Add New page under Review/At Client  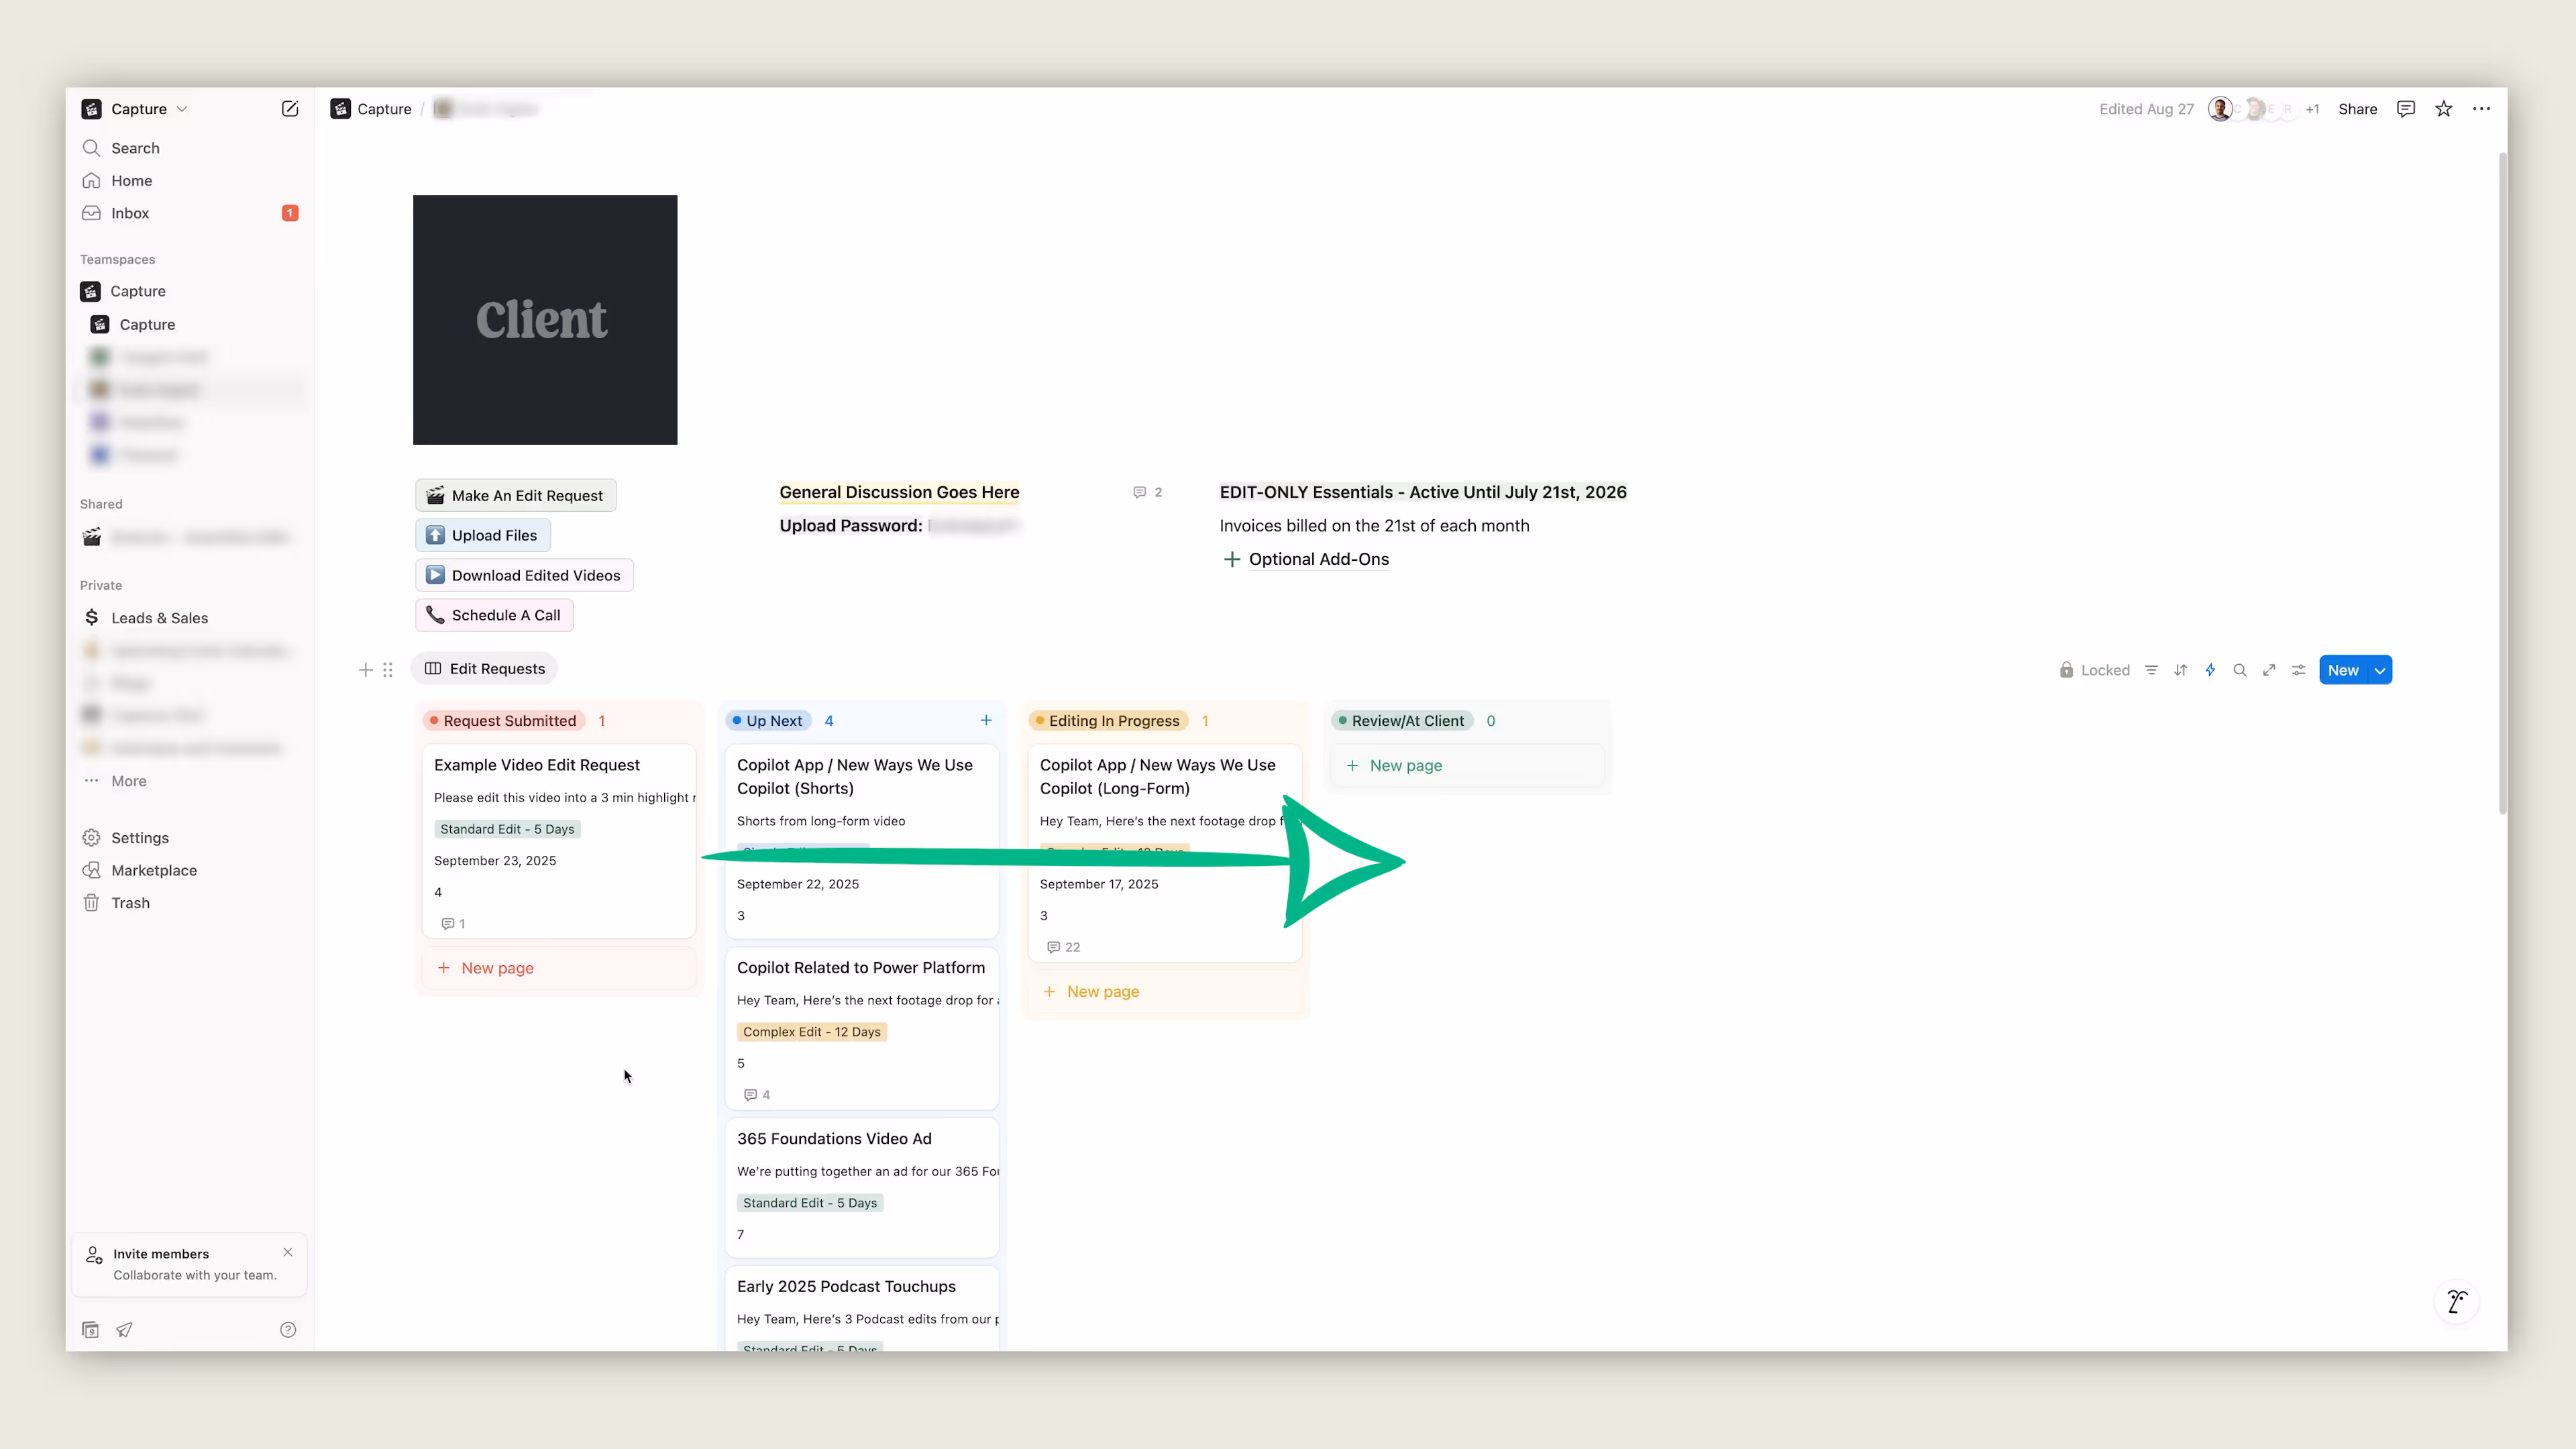pyautogui.click(x=1468, y=766)
